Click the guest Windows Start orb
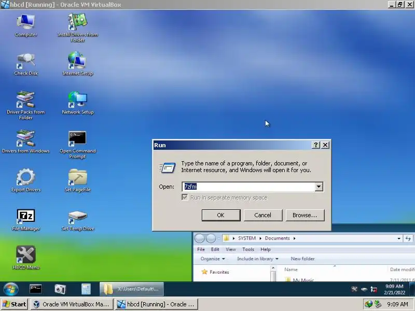The height and width of the screenshot is (311, 415). pos(11,289)
